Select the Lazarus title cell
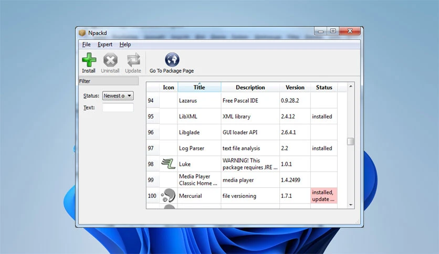Image resolution: width=439 pixels, height=254 pixels. click(x=200, y=100)
